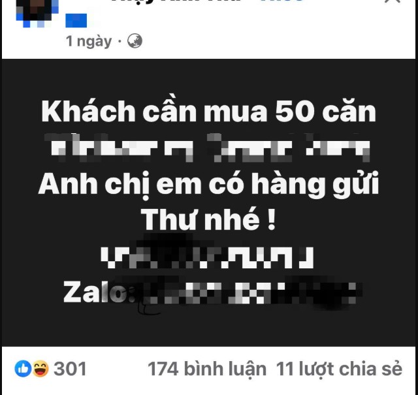Click the blue Like reaction icon

click(23, 368)
